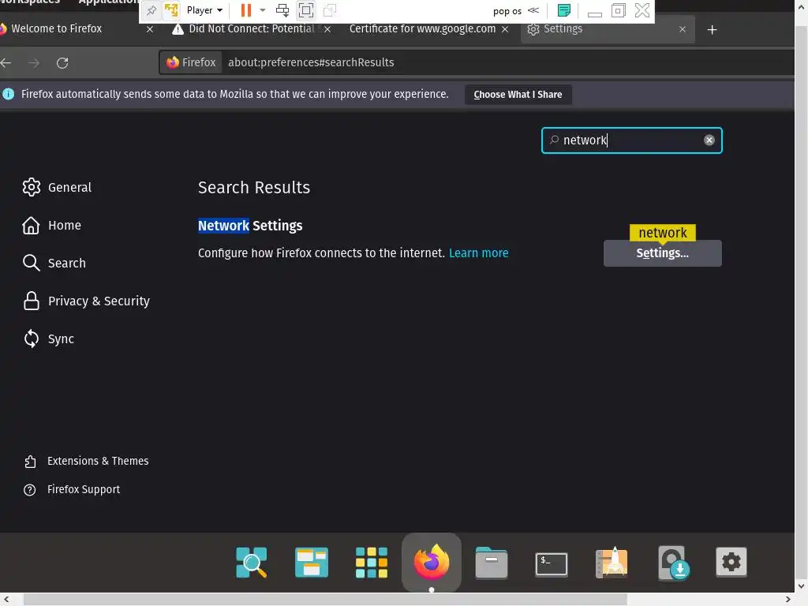The width and height of the screenshot is (808, 606).
Task: Toggle Unity mode in VM toolbar
Action: (x=330, y=10)
